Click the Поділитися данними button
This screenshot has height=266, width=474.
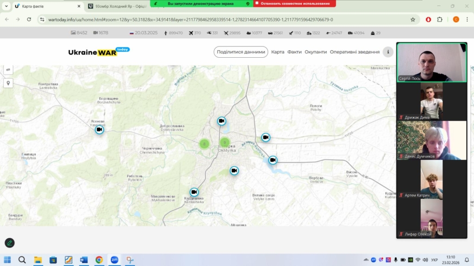[241, 52]
